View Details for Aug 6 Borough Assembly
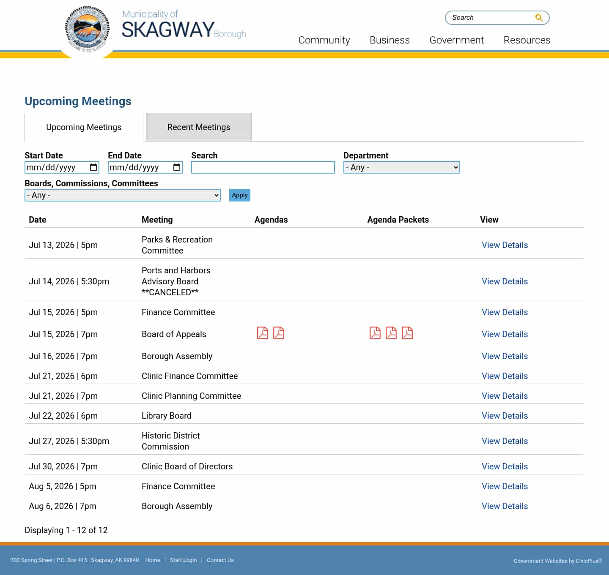Screen dimensions: 609x575 click(x=505, y=506)
